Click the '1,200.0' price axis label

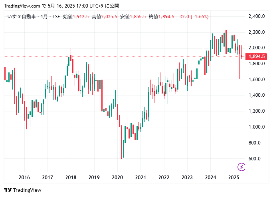pos(257,111)
